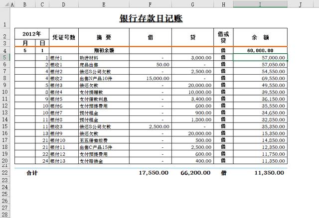Select column J header

tap(300, 4)
